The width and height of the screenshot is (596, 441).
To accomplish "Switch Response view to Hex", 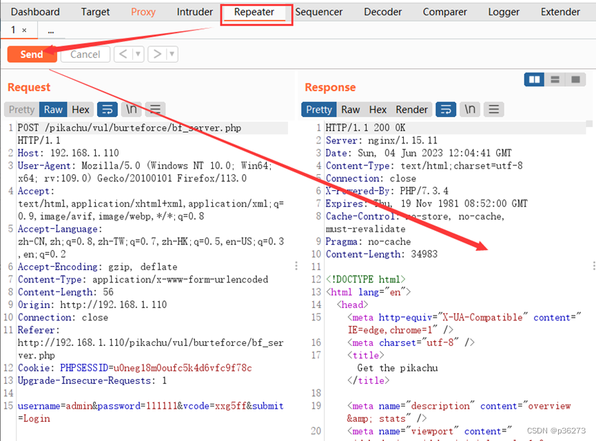I will coord(378,110).
